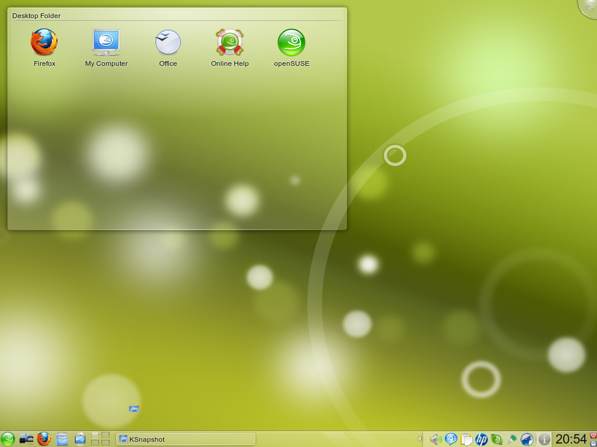
Task: Open Online Help lifebuoy icon
Action: pos(229,43)
